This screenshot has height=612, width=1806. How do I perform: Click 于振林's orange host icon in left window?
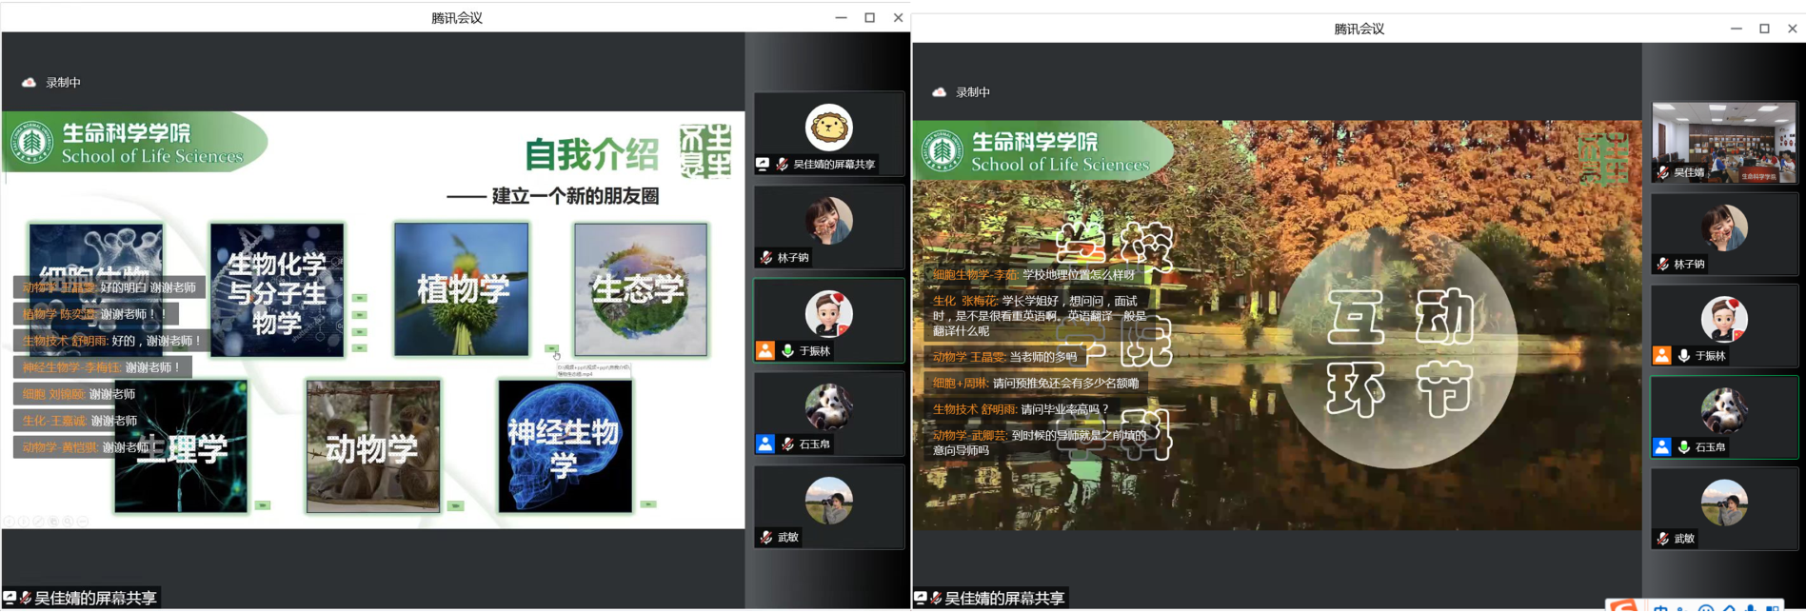coord(765,350)
